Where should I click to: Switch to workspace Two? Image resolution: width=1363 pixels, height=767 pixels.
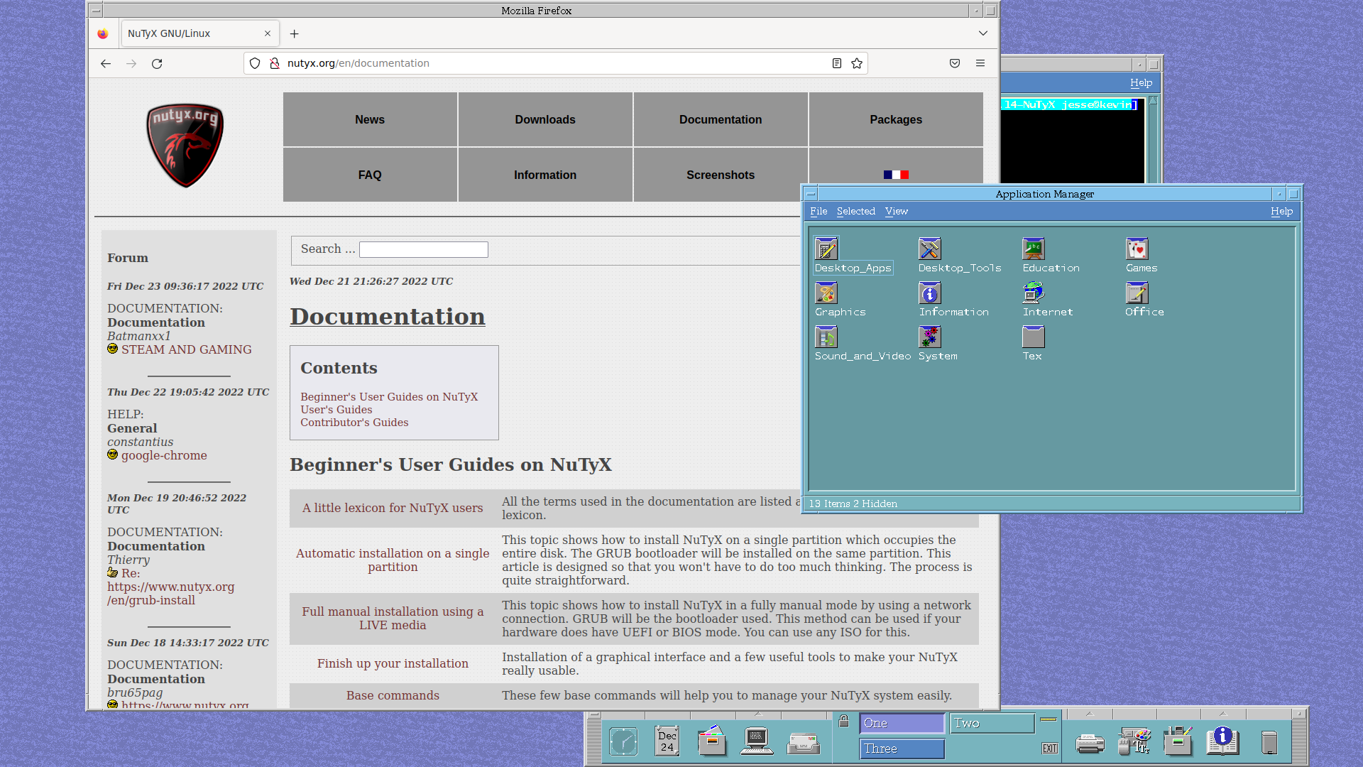click(x=992, y=723)
